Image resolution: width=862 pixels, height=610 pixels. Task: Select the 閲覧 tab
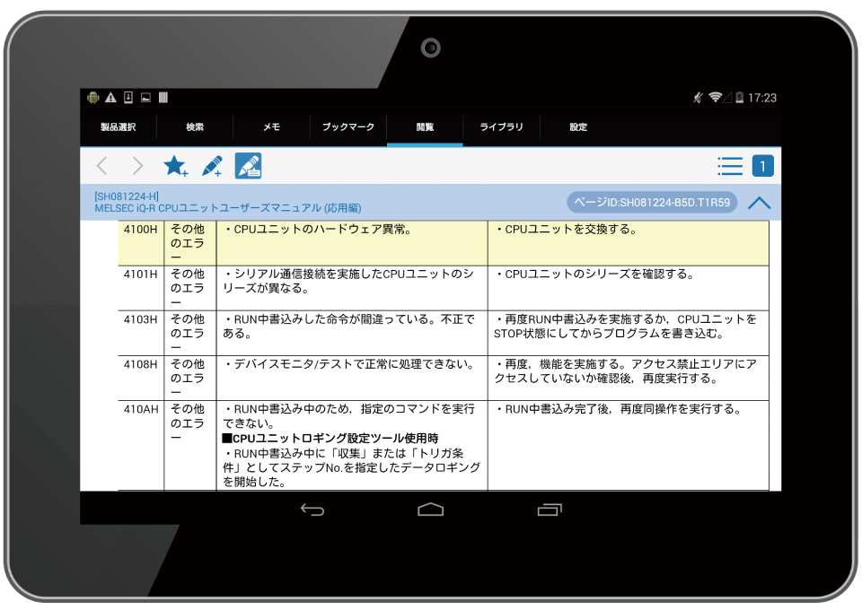coord(425,127)
